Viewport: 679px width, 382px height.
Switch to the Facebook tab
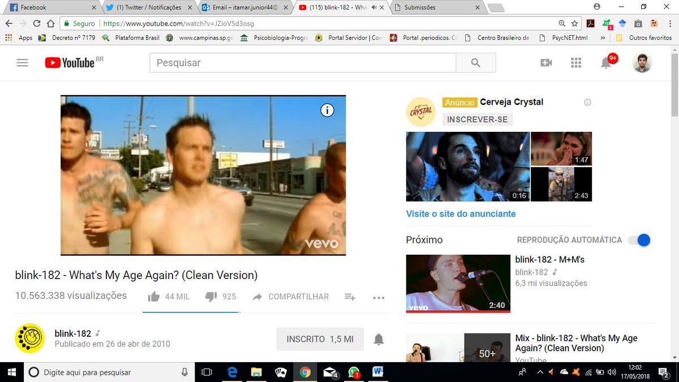[x=52, y=7]
